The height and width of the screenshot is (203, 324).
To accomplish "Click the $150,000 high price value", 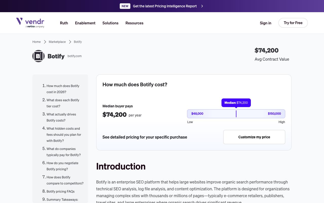I will coord(274,114).
